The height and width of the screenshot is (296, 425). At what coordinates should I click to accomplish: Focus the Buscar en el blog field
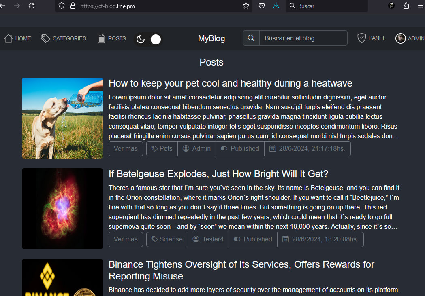coord(303,38)
